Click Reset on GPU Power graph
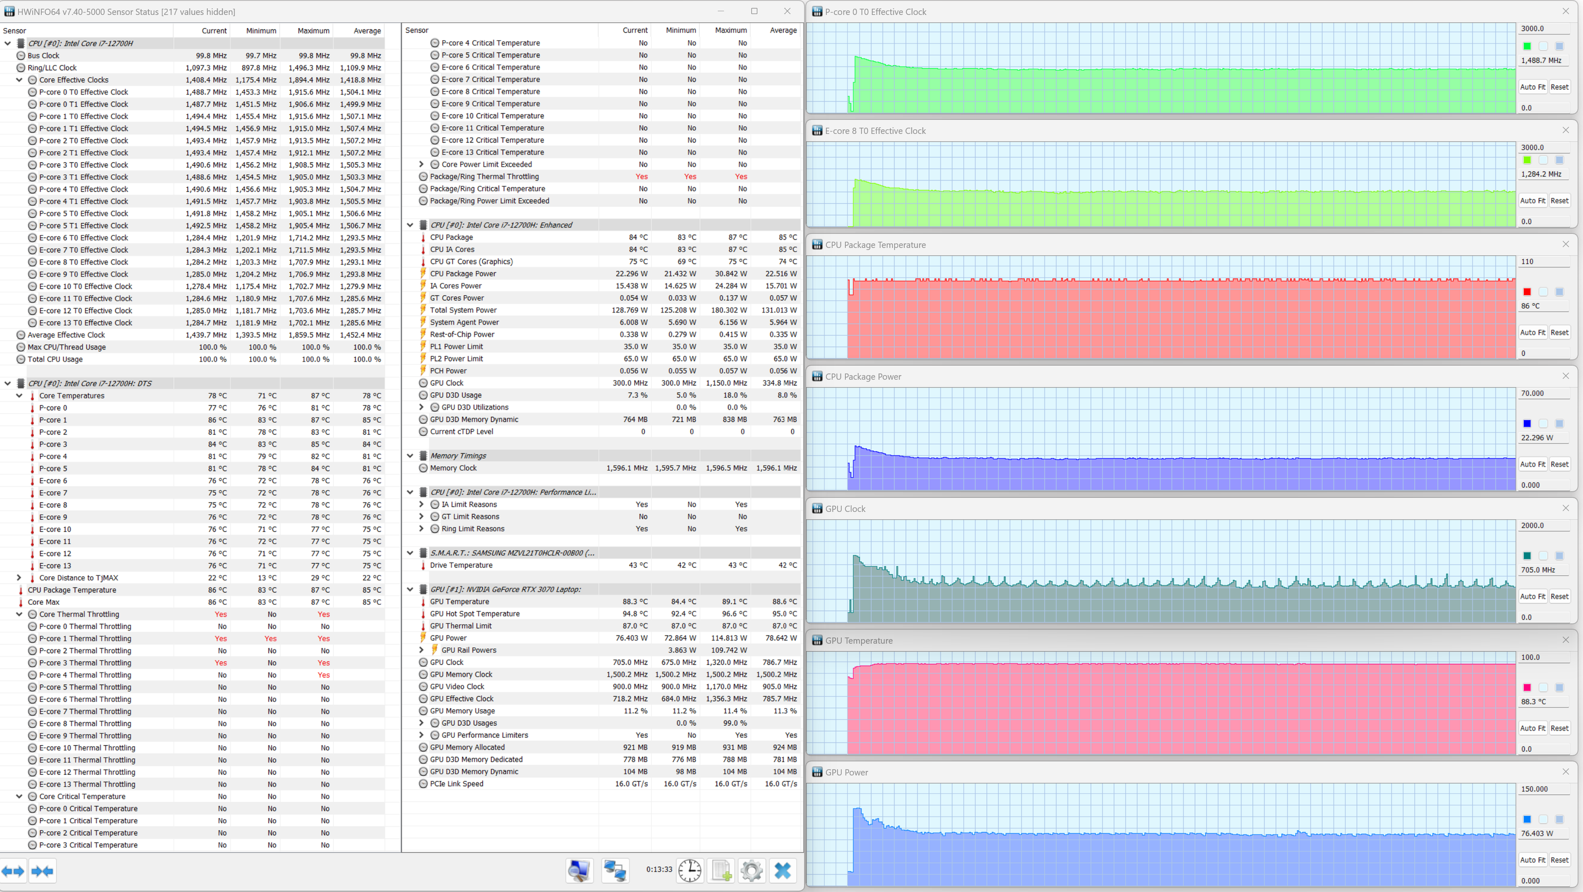The width and height of the screenshot is (1583, 892). 1559,860
